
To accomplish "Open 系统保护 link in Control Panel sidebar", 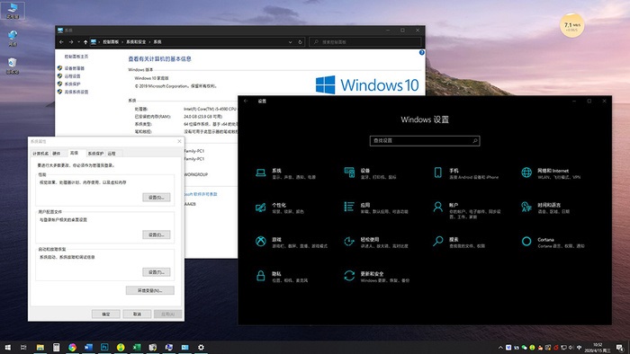I will coord(72,84).
